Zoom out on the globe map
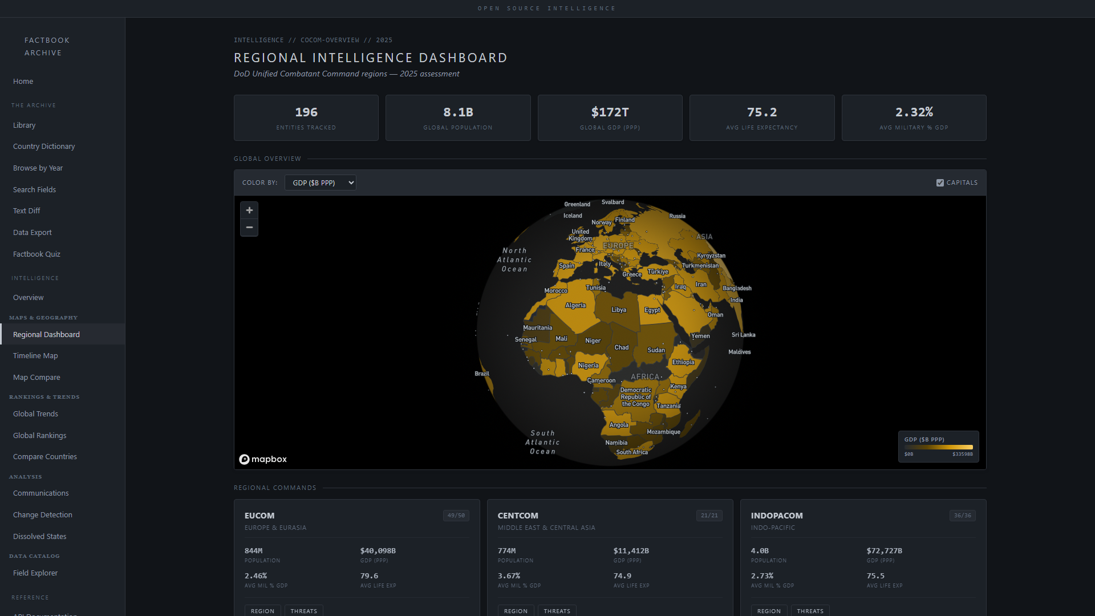 point(249,228)
